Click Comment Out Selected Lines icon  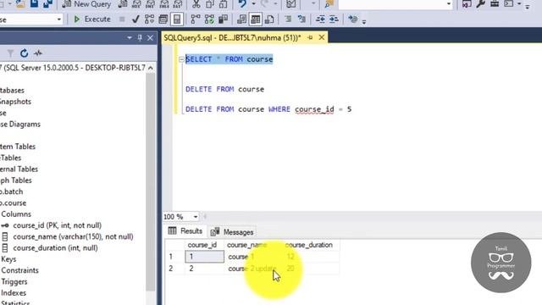(x=288, y=19)
